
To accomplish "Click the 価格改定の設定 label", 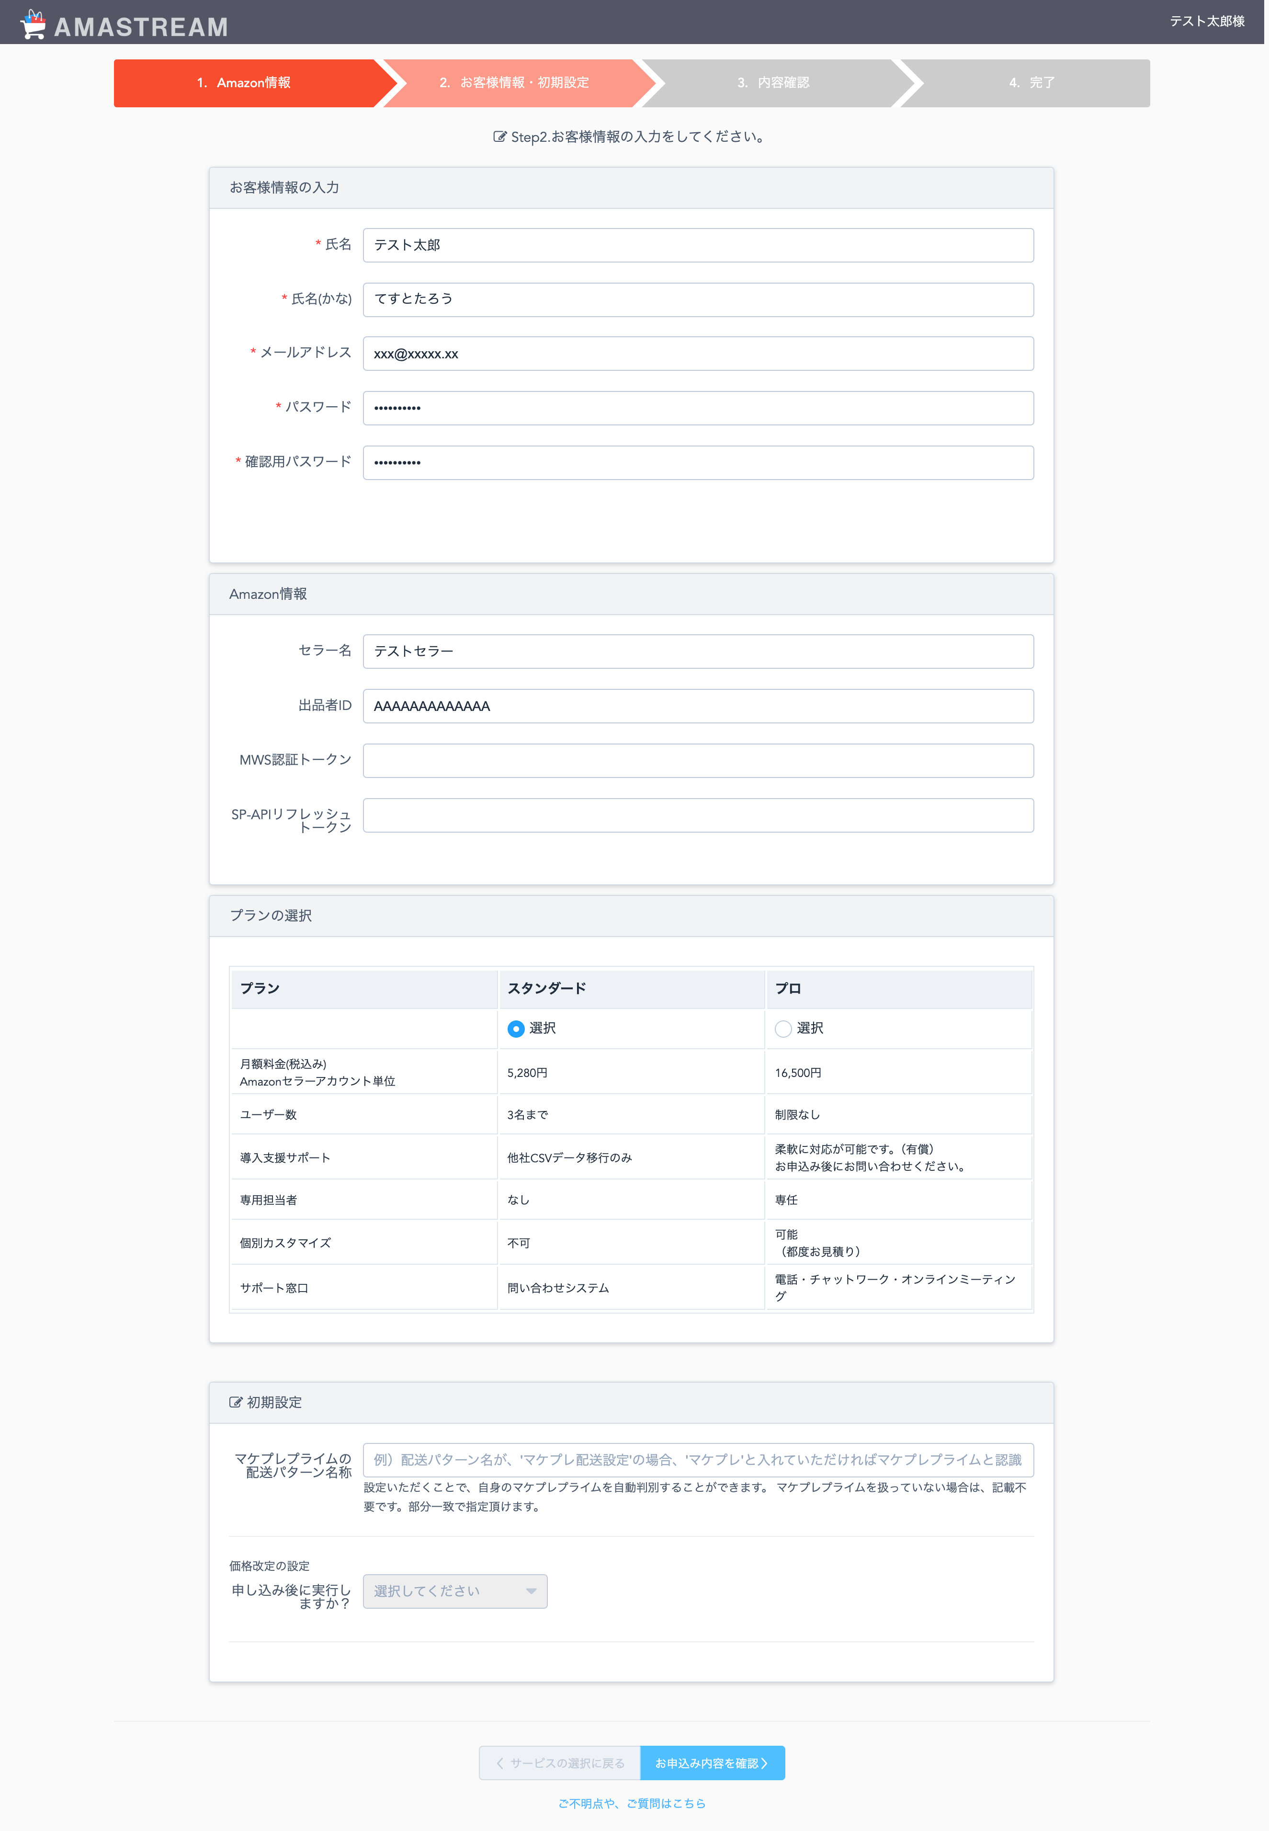I will 270,1565.
